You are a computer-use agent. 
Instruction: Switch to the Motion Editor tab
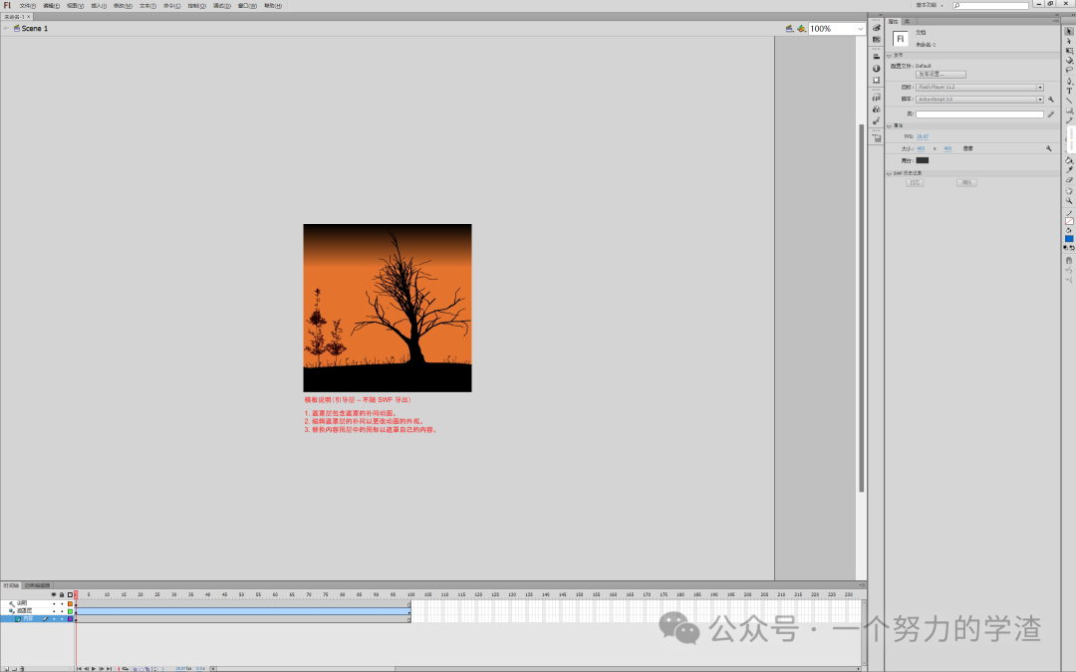click(x=37, y=585)
